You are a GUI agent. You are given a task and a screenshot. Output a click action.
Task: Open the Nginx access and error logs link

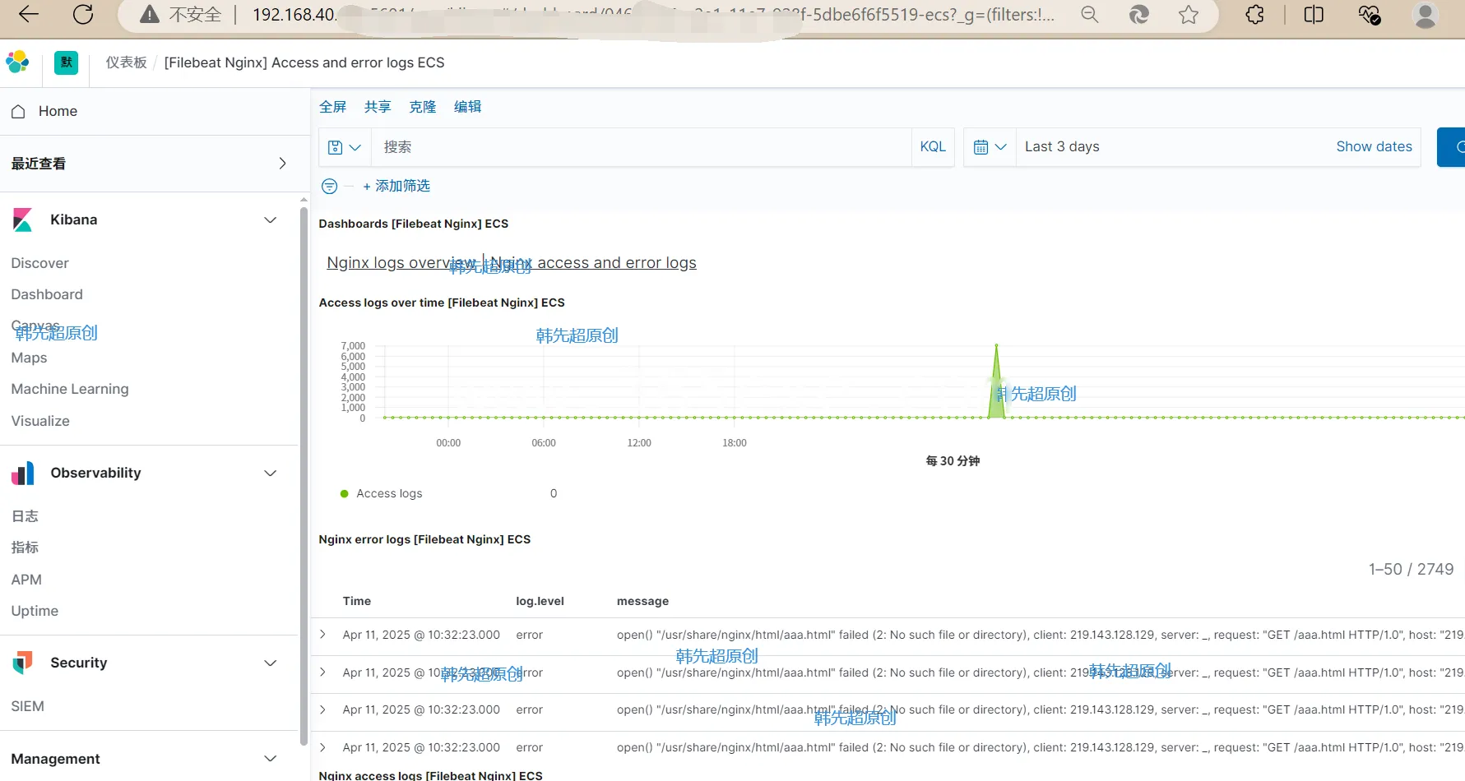pyautogui.click(x=593, y=262)
